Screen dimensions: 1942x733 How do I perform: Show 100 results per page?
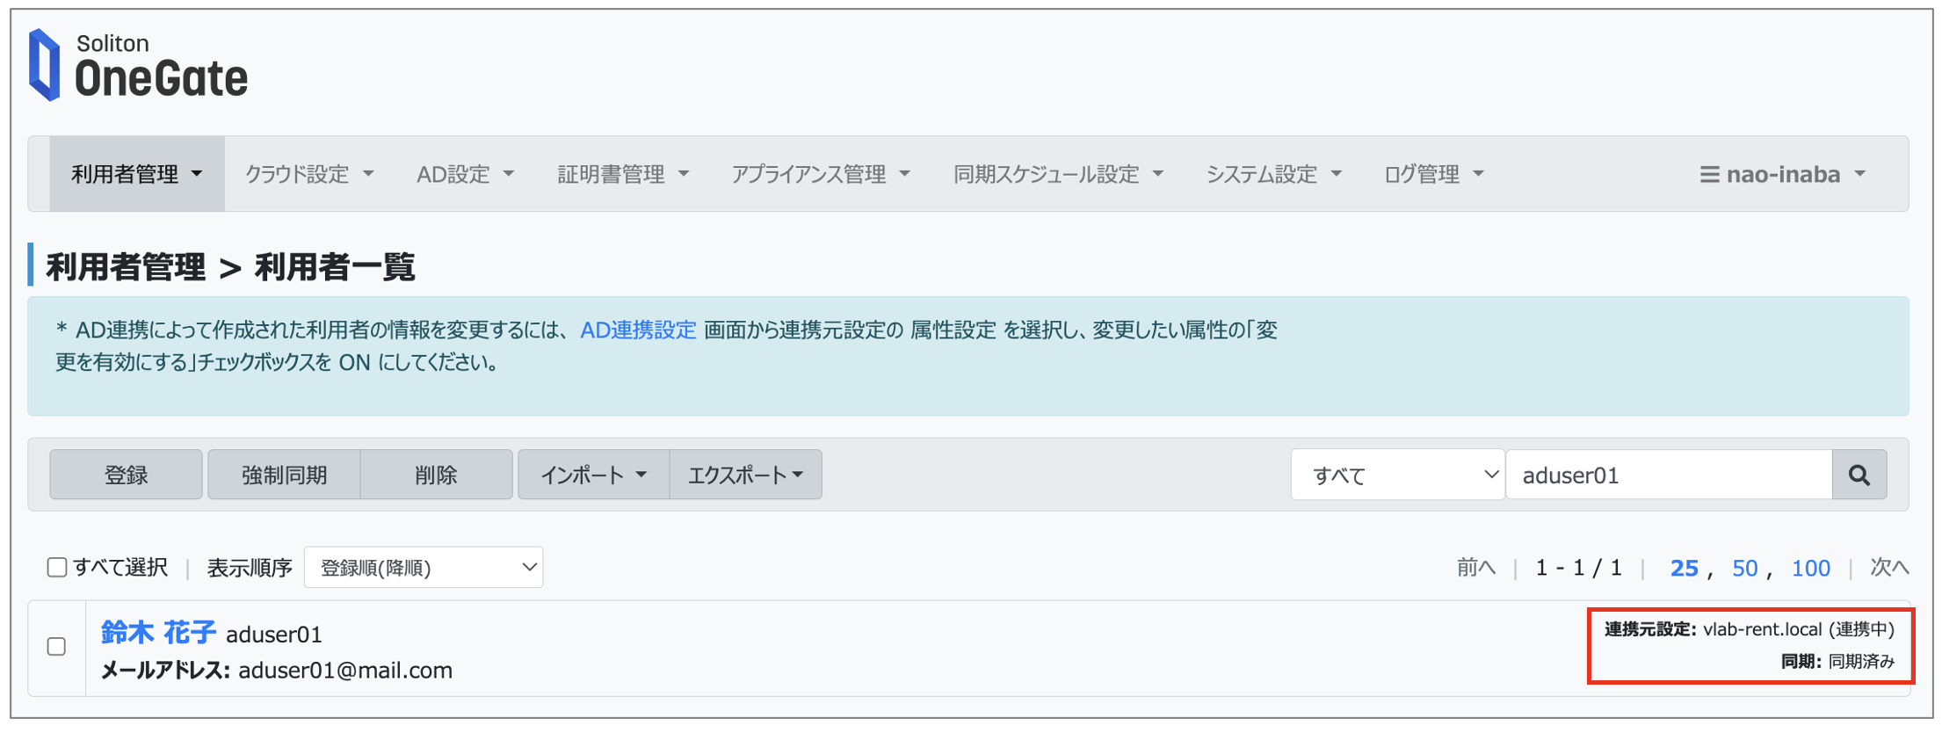(1810, 567)
